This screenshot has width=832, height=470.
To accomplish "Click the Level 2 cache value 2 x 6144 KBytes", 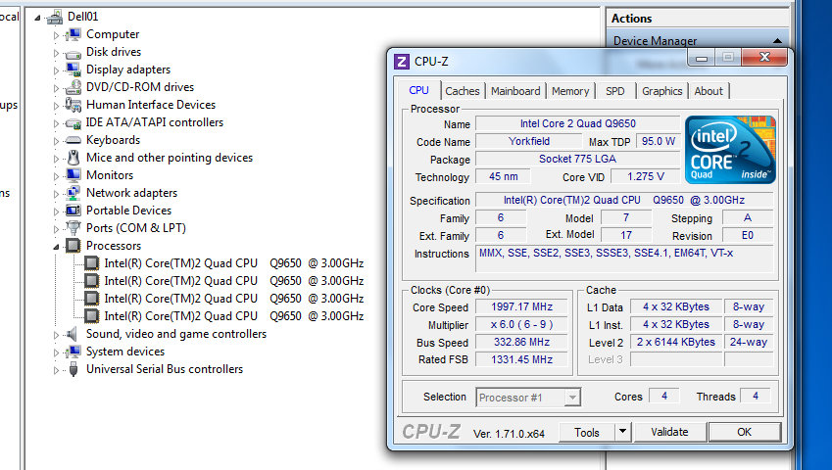I will tap(675, 342).
